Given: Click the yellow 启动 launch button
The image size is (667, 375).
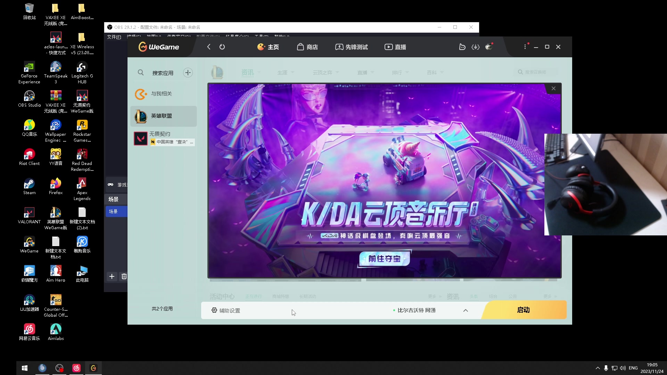Looking at the screenshot, I should (524, 310).
